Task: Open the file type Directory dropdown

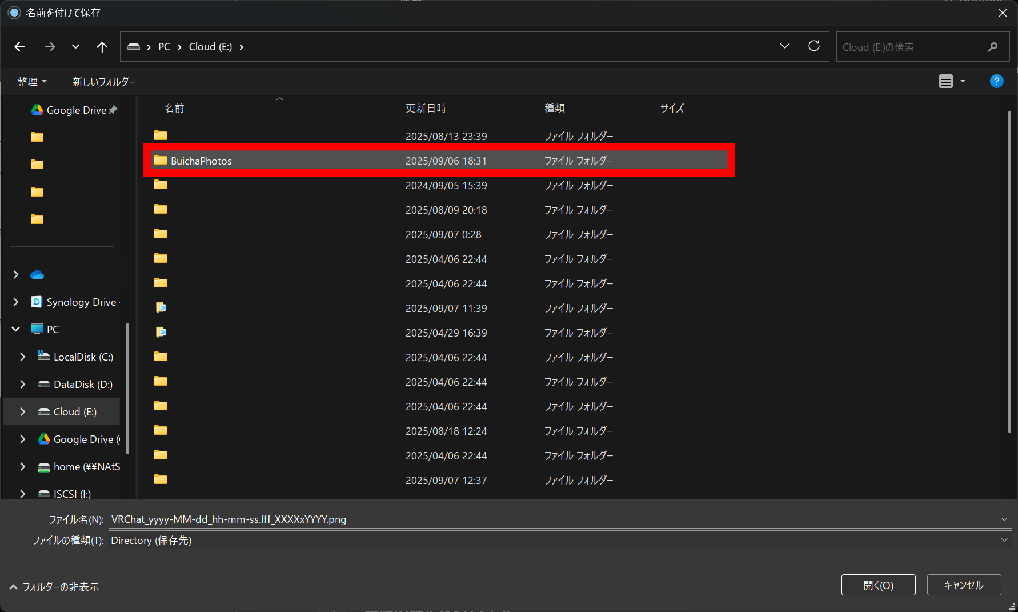Action: point(1004,540)
